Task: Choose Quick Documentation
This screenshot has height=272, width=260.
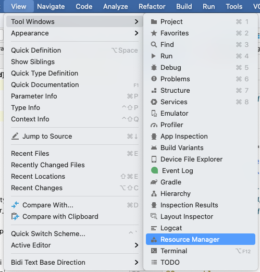Action: [75, 85]
